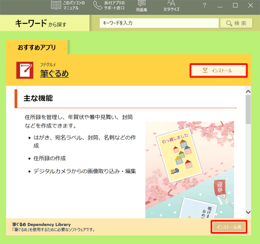The image size is (260, 244).
Task: Click the scrollbar down arrow
Action: point(248,212)
